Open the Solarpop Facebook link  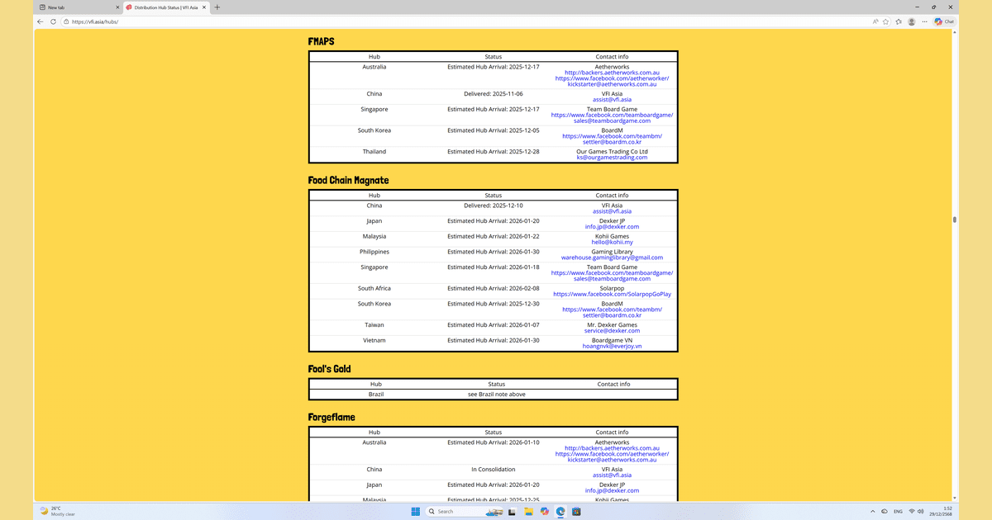coord(612,294)
